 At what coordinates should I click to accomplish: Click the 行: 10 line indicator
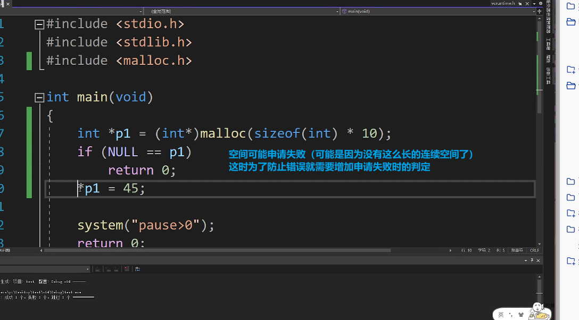466,250
